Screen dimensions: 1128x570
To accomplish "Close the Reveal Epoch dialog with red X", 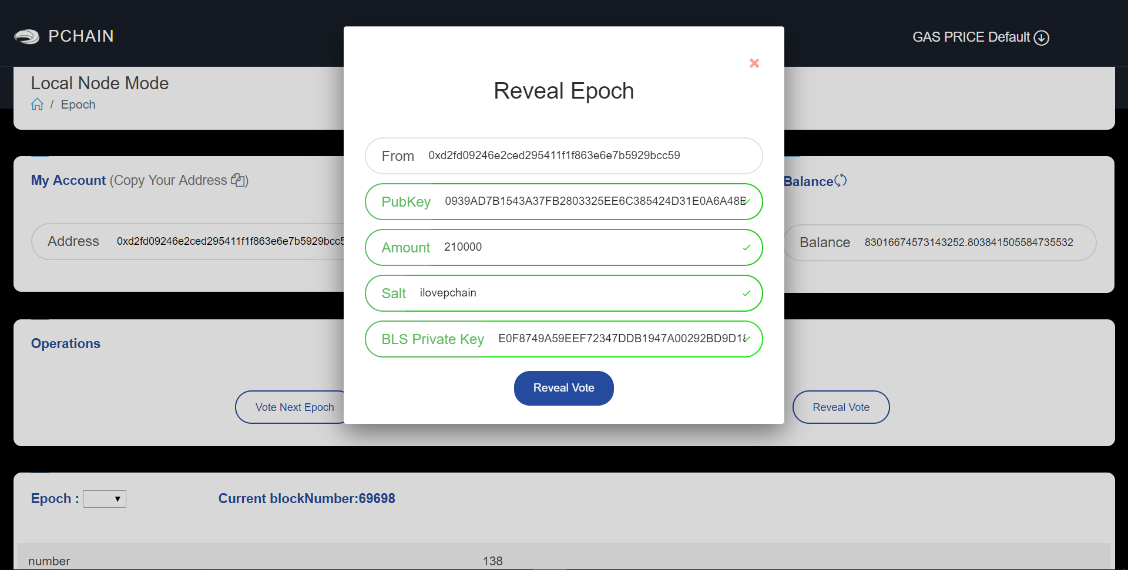I will [x=754, y=63].
